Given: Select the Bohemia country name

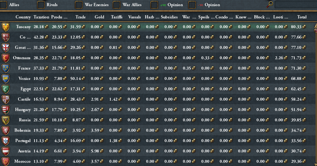Looking at the screenshot, I should pos(23,130).
